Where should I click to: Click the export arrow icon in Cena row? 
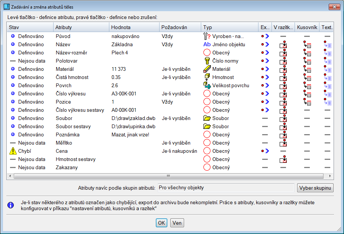click(265, 151)
